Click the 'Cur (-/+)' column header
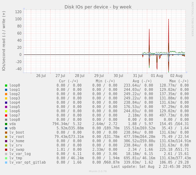 pos(68,81)
